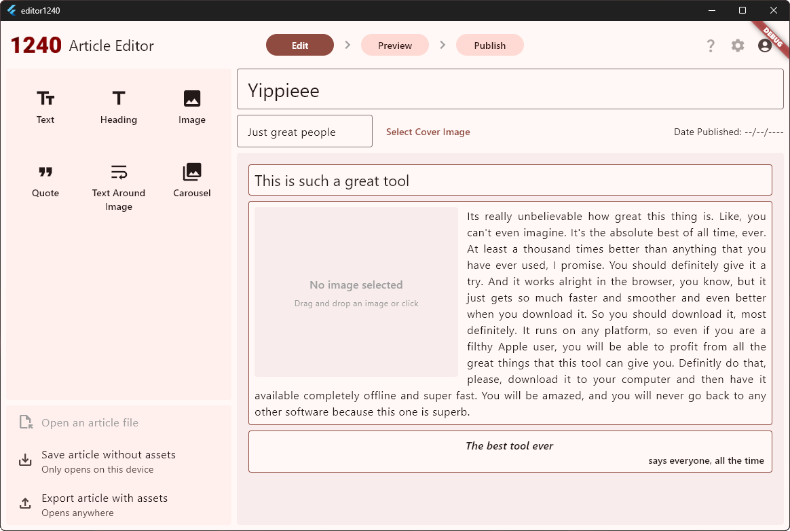Click the image drop zone to choose image

point(356,292)
